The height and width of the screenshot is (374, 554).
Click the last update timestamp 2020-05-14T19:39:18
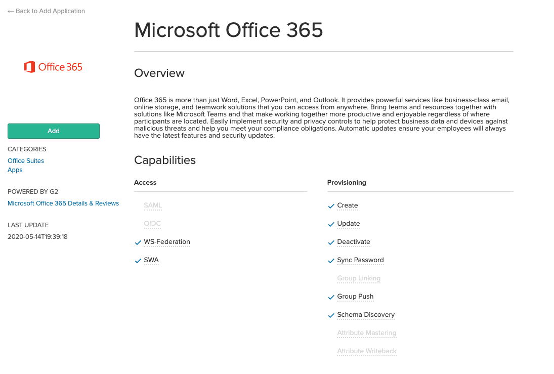click(37, 237)
